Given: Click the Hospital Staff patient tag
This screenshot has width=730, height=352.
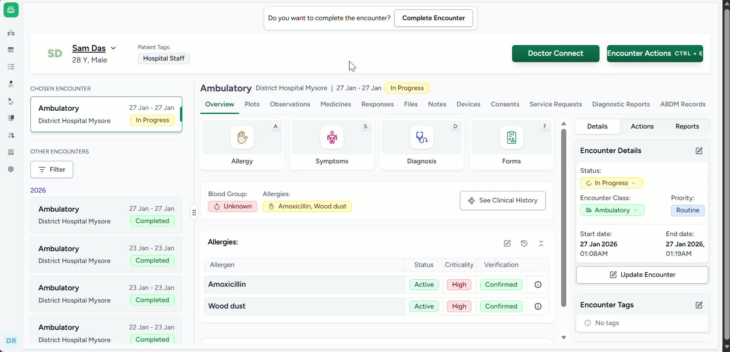Looking at the screenshot, I should [x=164, y=59].
